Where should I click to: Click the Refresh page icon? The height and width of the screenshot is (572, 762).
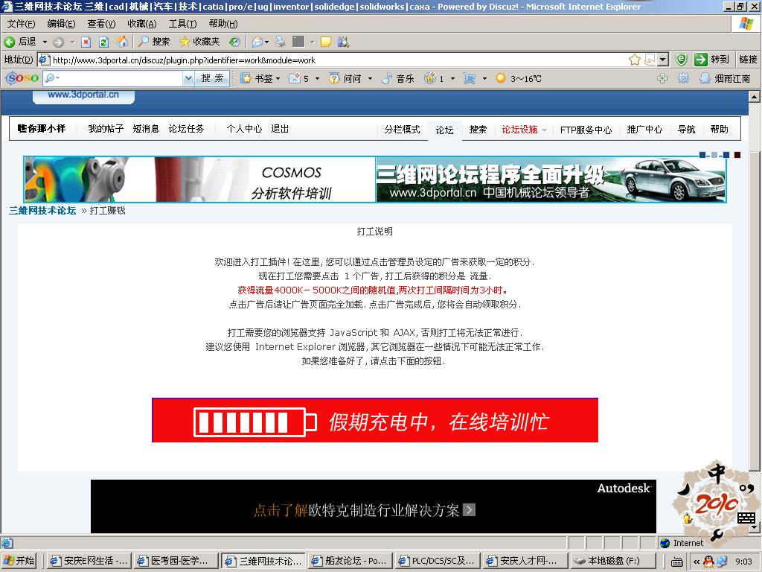pos(103,42)
